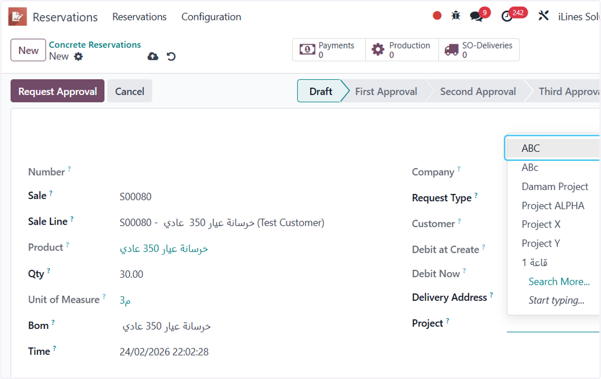Choose Project Y from the dropdown

553,243
